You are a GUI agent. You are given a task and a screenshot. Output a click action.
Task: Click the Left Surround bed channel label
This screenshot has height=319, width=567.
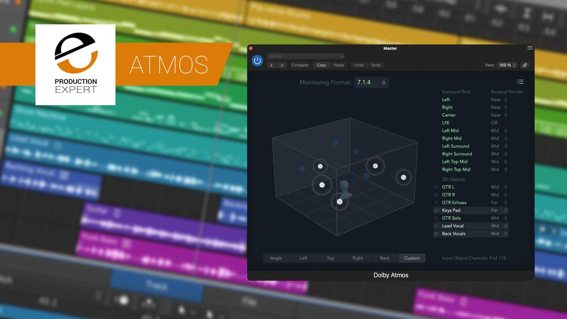click(455, 146)
